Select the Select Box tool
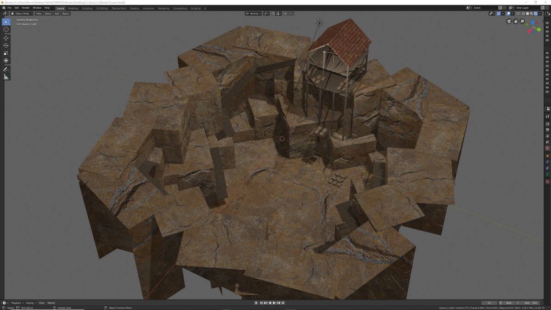551x310 pixels. (x=6, y=22)
